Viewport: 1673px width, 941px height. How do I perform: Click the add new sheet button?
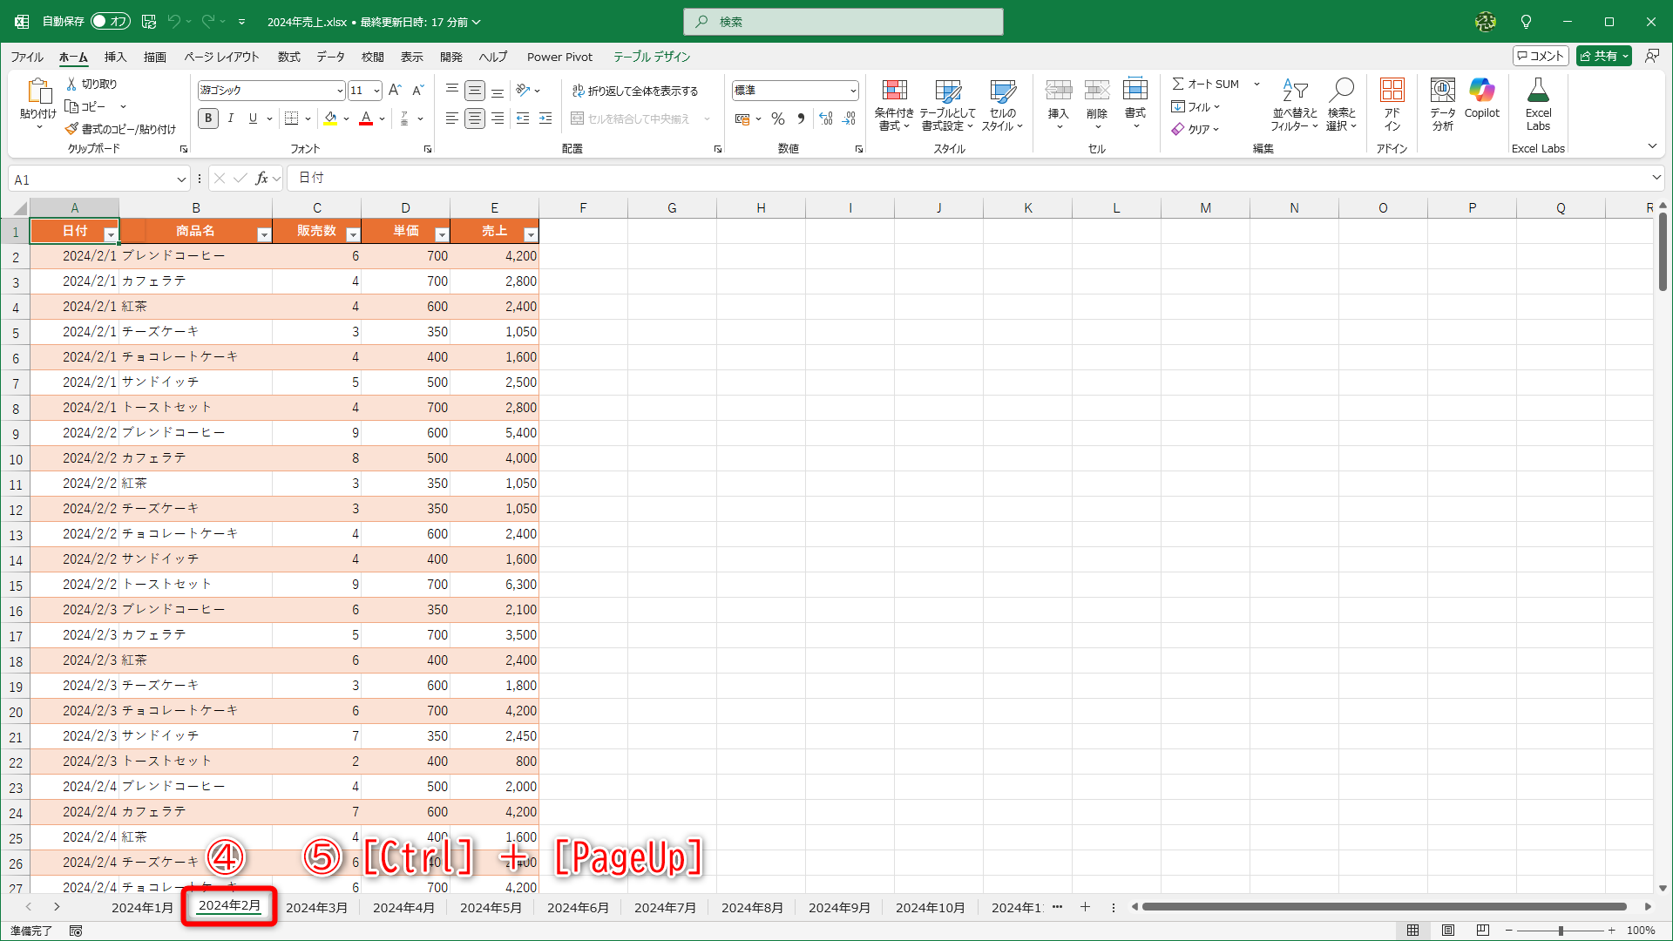pos(1085,907)
